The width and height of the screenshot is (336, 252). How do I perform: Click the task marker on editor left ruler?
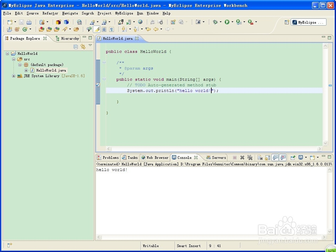98,85
